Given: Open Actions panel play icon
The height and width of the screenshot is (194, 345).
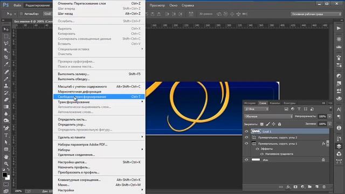Looking at the screenshot, I should click(x=339, y=28).
